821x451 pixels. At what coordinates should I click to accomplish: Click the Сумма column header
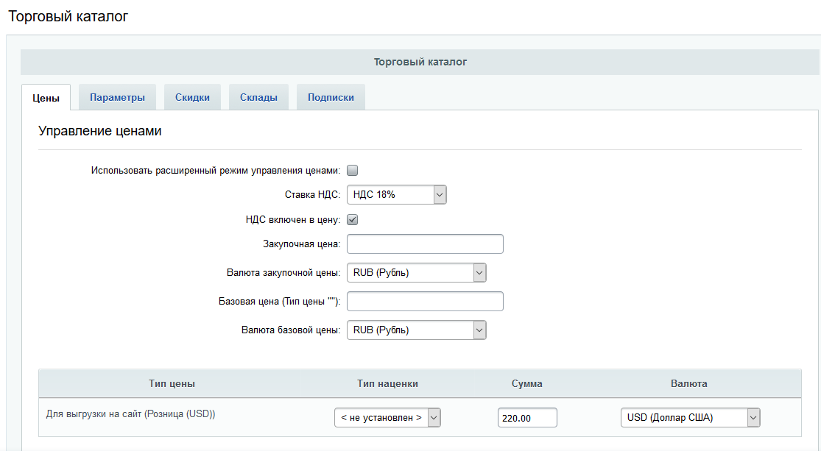tap(527, 383)
